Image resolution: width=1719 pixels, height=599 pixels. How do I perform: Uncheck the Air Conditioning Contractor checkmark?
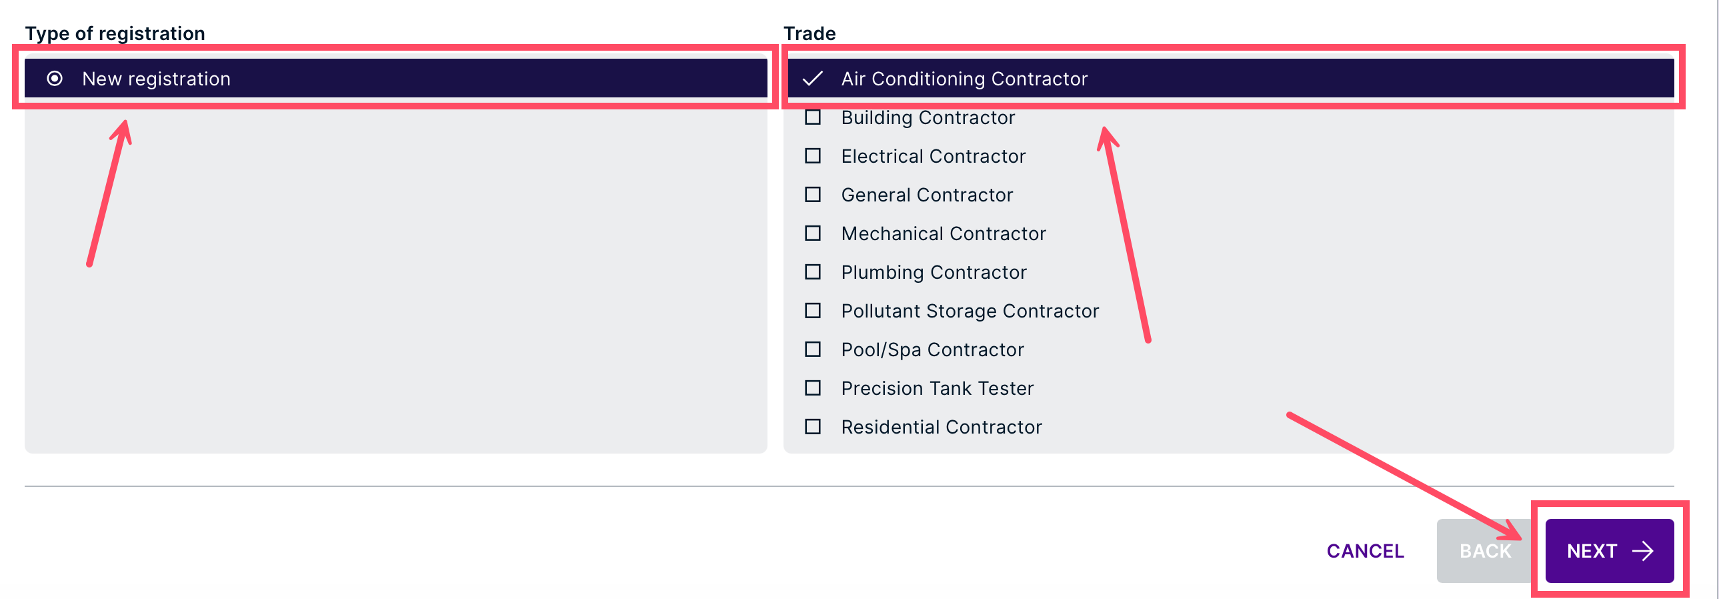[x=812, y=79]
